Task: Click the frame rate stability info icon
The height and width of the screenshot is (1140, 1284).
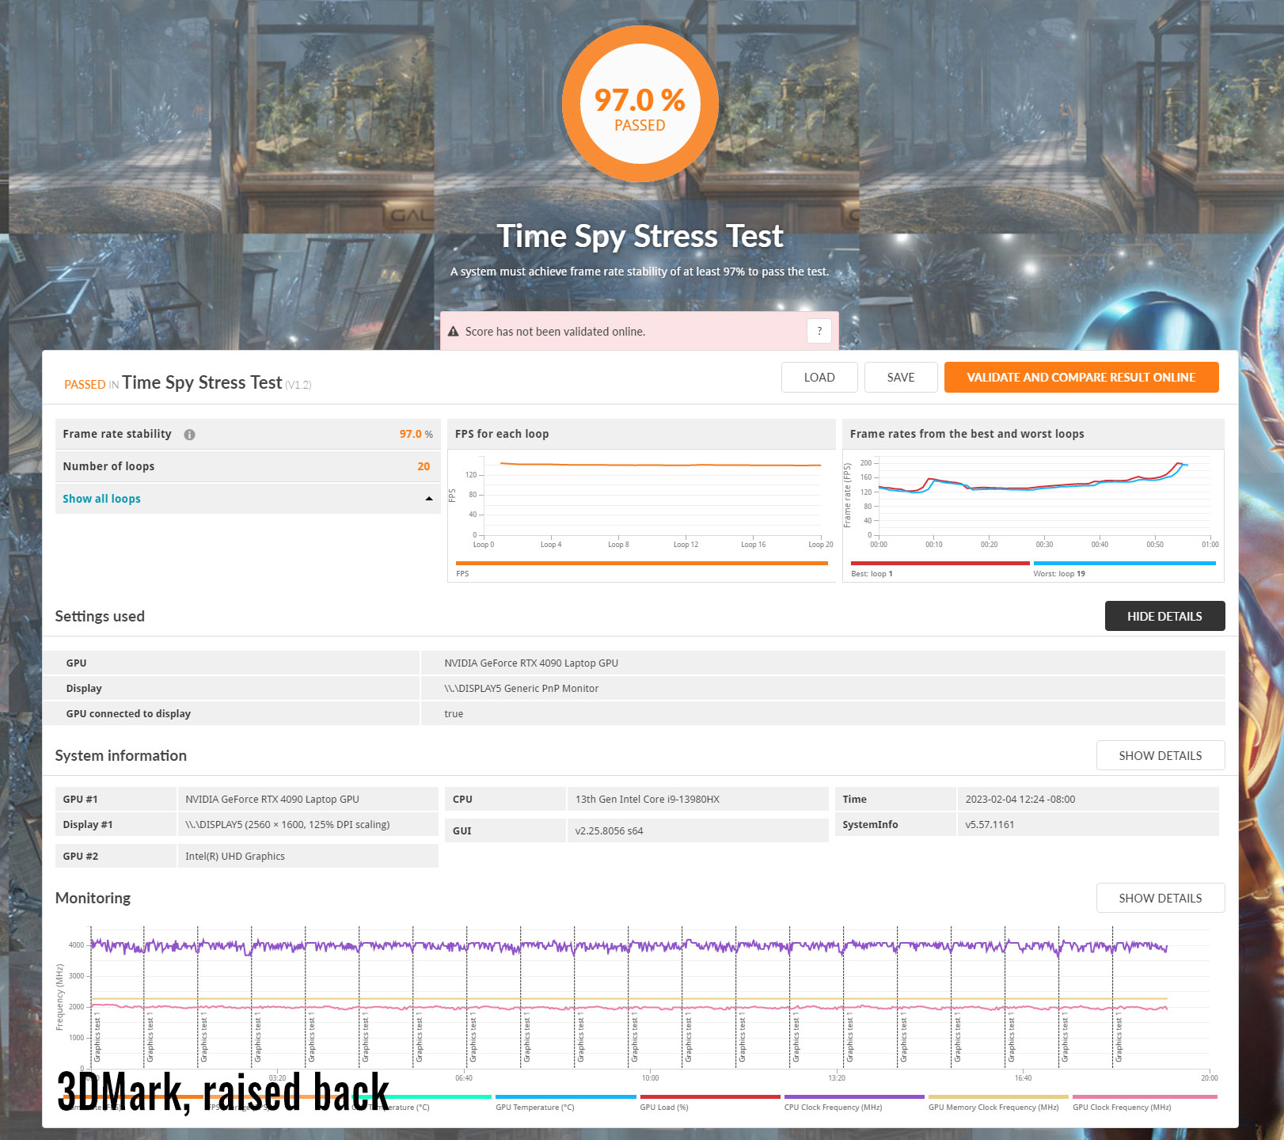Action: point(189,435)
